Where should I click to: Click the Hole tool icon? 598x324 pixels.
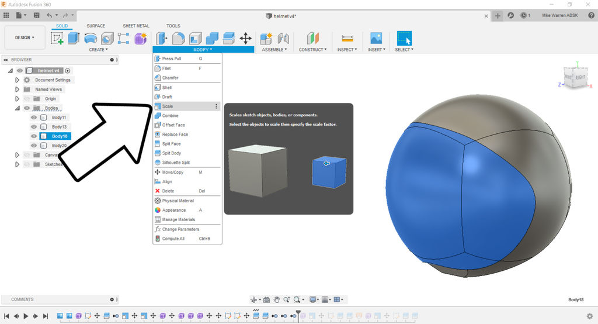107,38
